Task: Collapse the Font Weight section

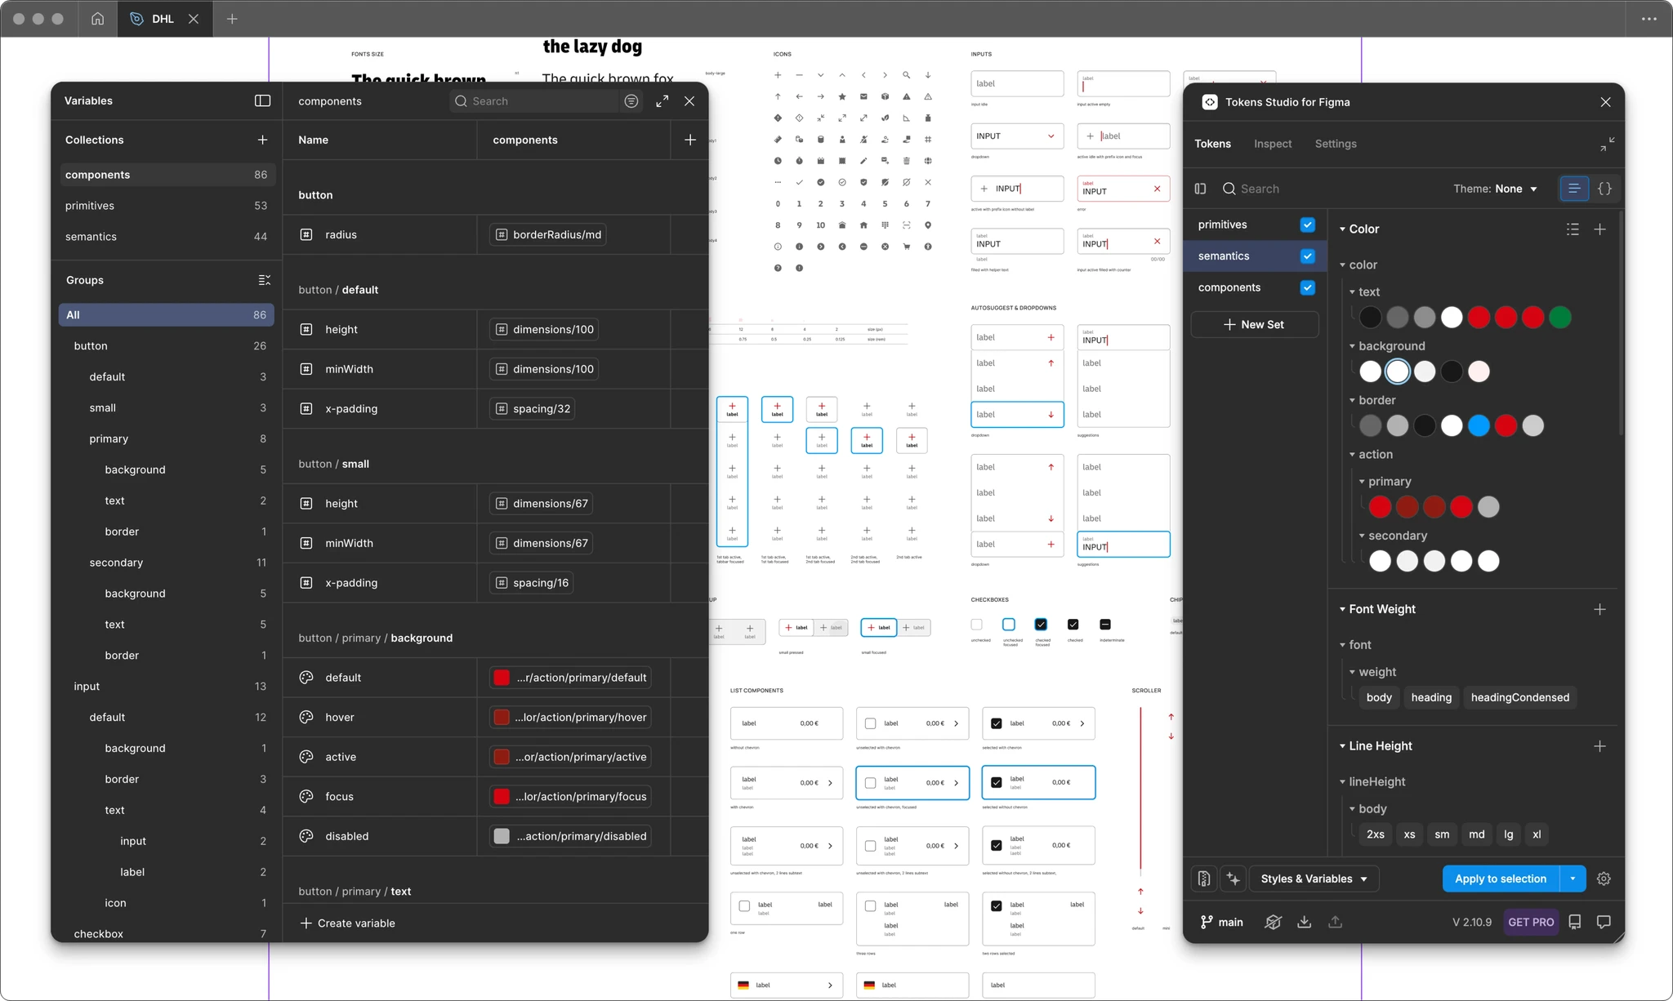Action: point(1342,609)
